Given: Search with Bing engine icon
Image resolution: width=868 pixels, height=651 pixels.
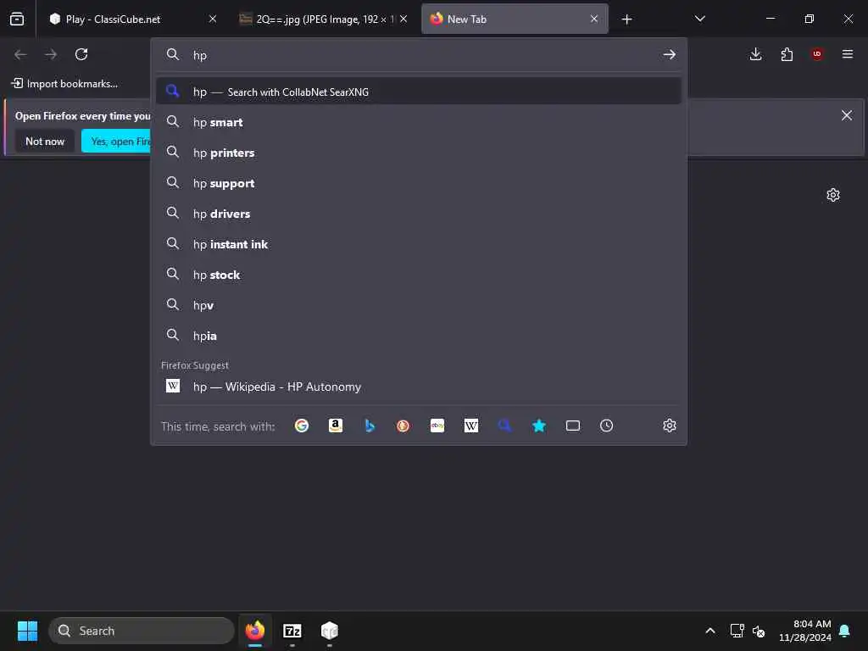Looking at the screenshot, I should 370,426.
